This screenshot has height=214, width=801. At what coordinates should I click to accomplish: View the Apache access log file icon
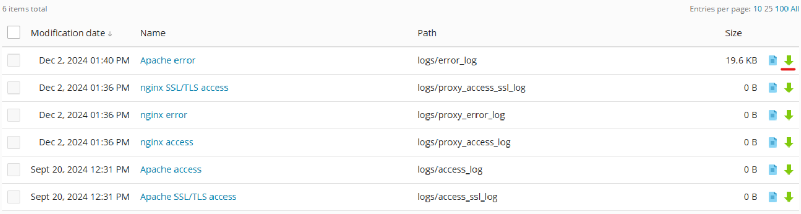click(x=773, y=169)
